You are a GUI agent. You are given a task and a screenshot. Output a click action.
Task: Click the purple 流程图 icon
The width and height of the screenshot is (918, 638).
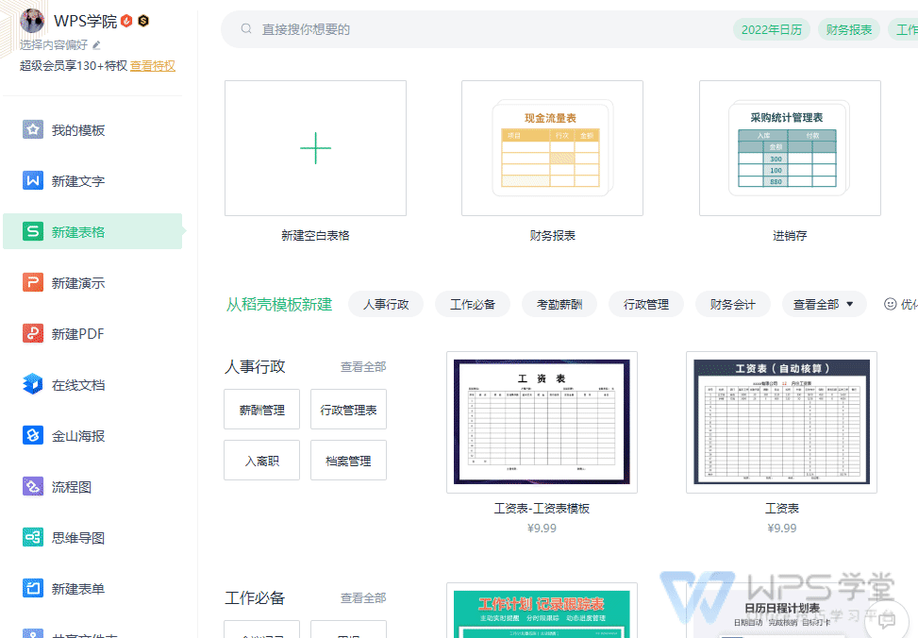tap(33, 486)
